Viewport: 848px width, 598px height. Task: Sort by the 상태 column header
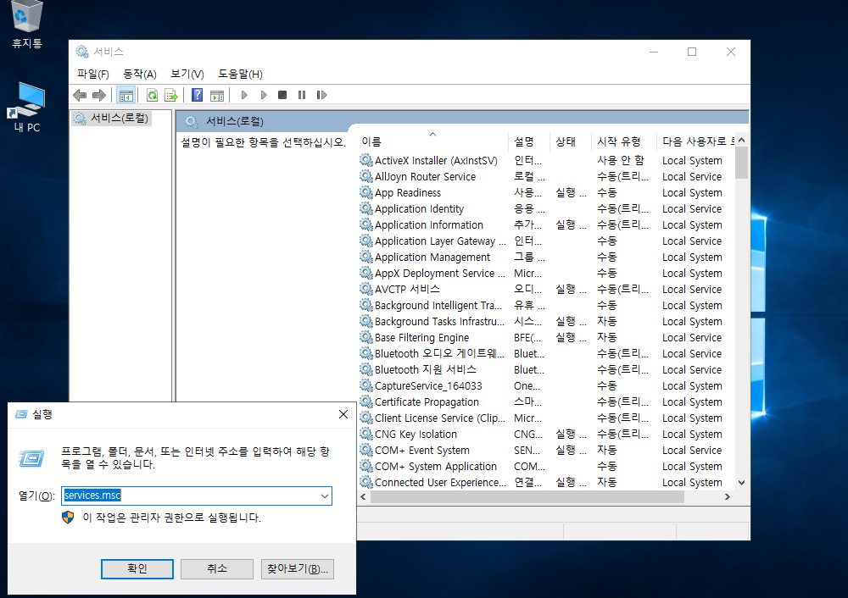[570, 141]
